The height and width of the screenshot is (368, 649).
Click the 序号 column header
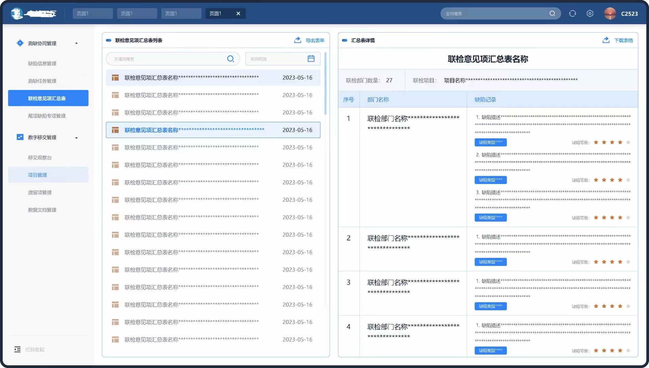point(348,99)
